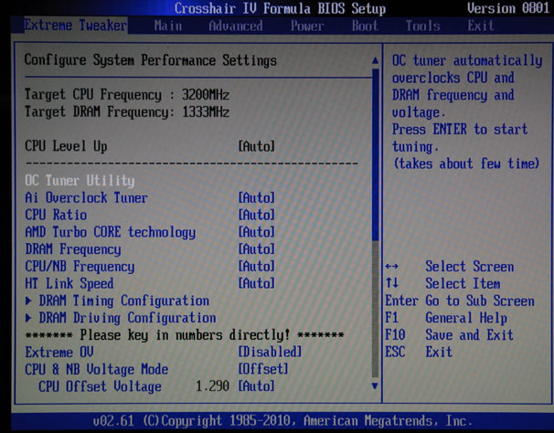The image size is (554, 433).
Task: Edit CPU Offset Voltage [Auto] field
Action: (257, 386)
